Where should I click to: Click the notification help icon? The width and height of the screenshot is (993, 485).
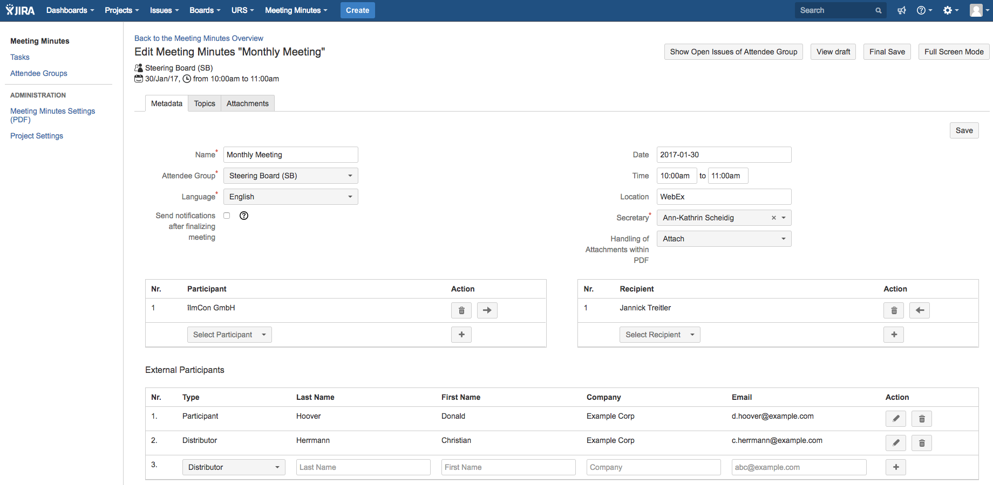point(244,216)
